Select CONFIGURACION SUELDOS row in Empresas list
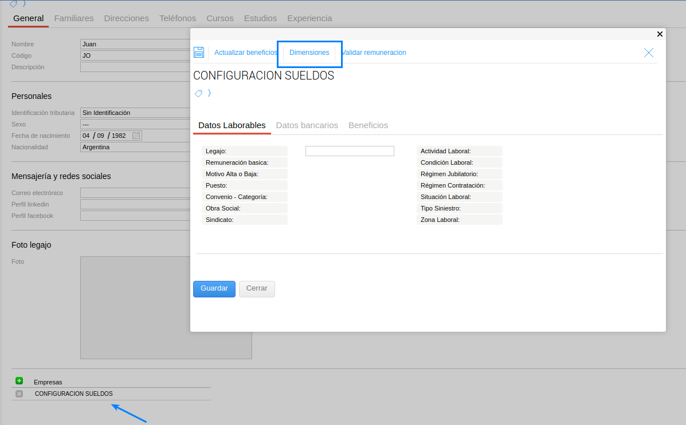Screen dimensions: 686x425 coord(74,394)
